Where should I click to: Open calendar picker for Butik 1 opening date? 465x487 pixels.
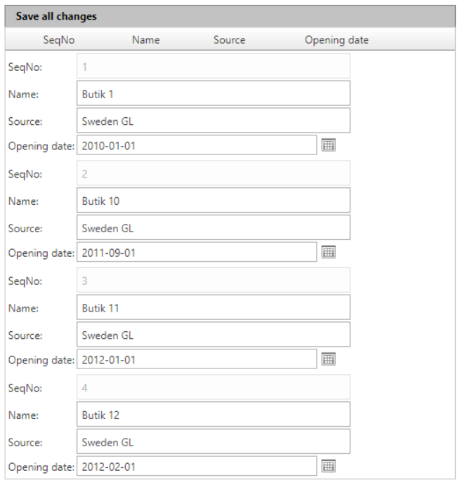click(328, 145)
